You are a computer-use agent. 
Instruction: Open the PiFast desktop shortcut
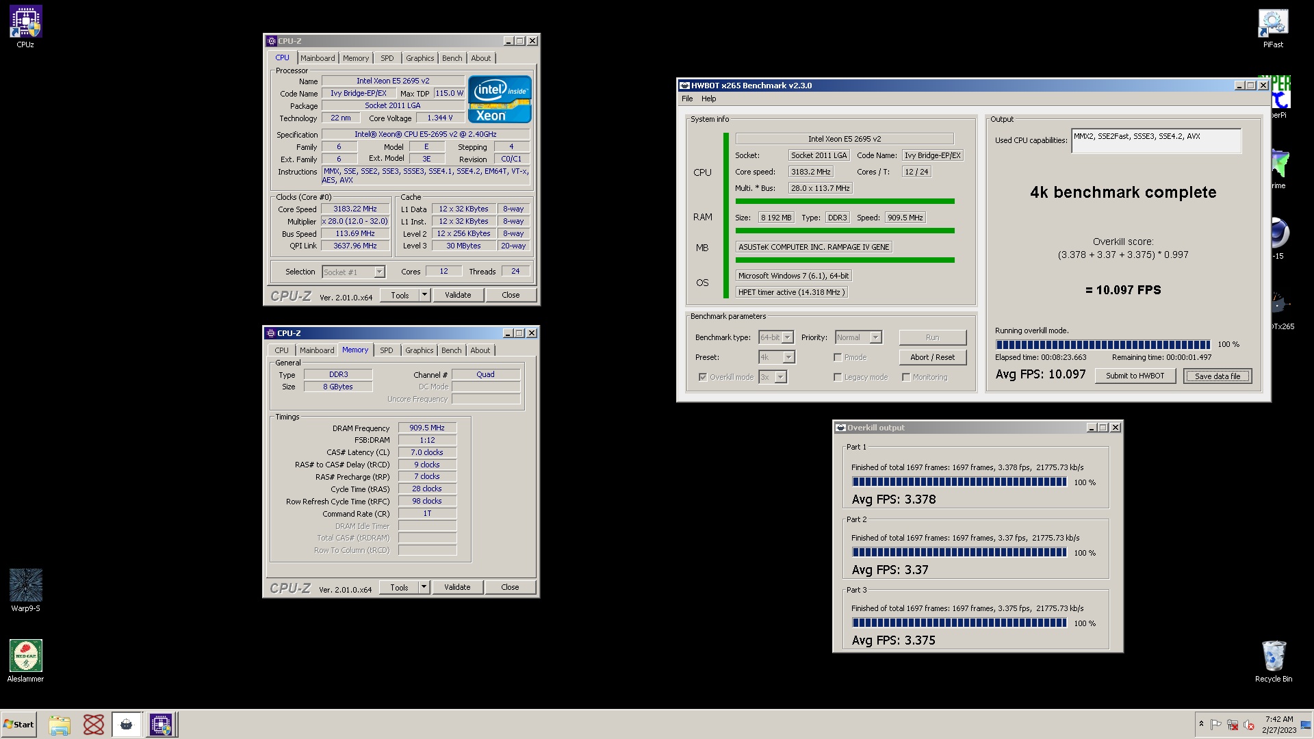click(1273, 27)
